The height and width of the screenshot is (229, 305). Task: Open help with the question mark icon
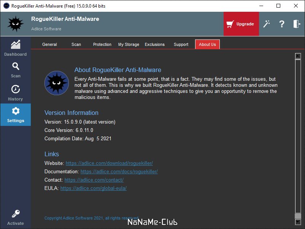tap(282, 24)
